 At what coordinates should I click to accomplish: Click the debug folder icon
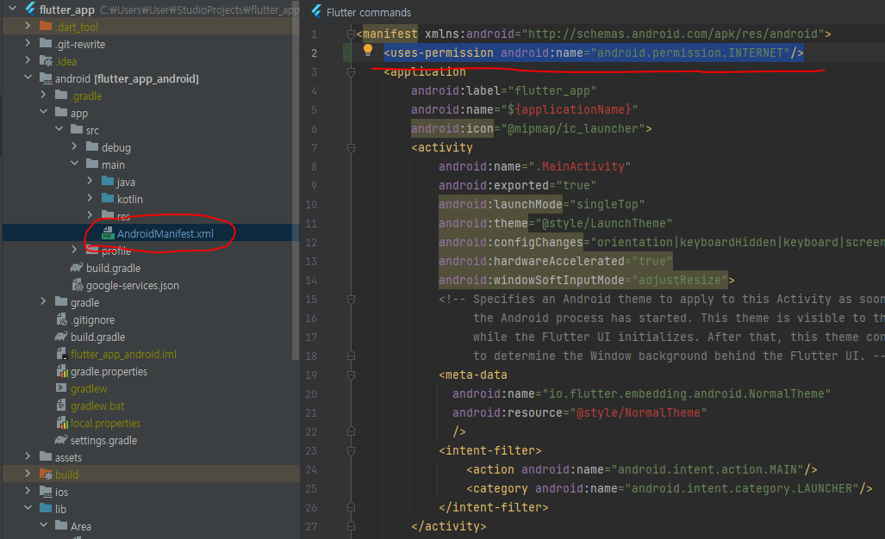tap(92, 146)
